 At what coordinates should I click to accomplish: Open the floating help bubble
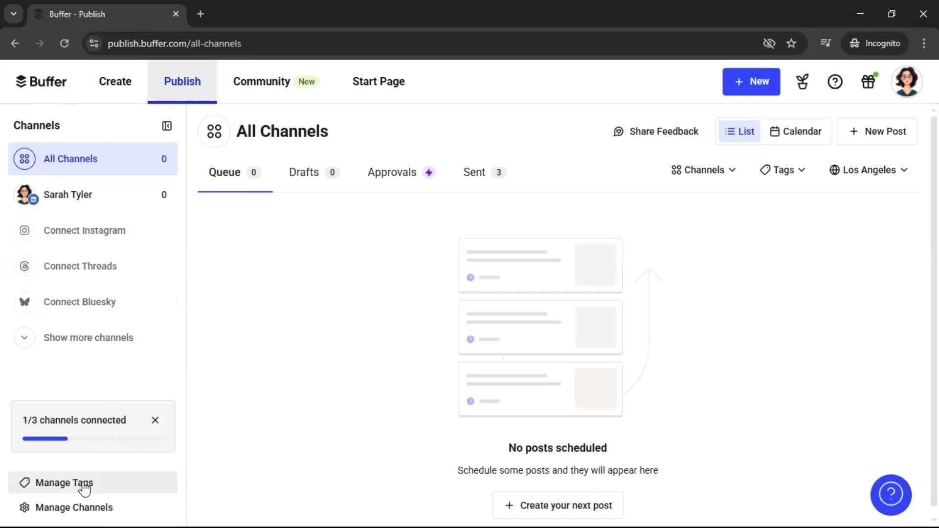tap(891, 495)
